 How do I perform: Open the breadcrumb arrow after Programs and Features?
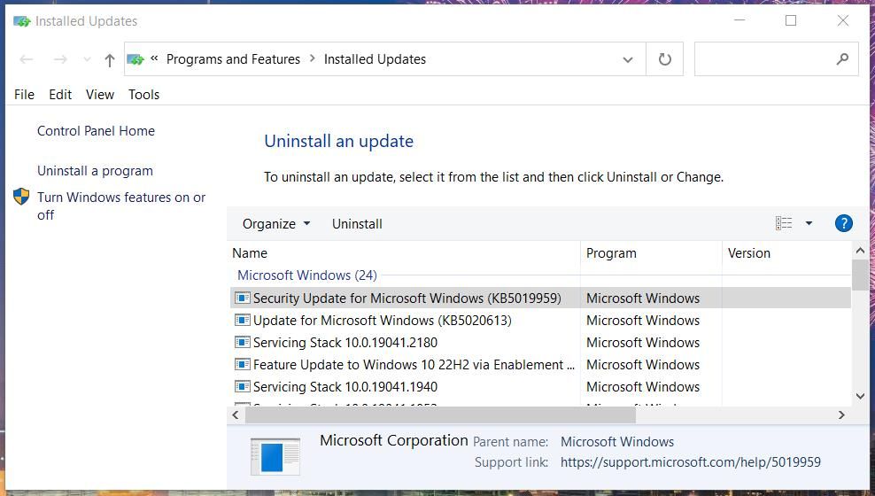click(312, 58)
